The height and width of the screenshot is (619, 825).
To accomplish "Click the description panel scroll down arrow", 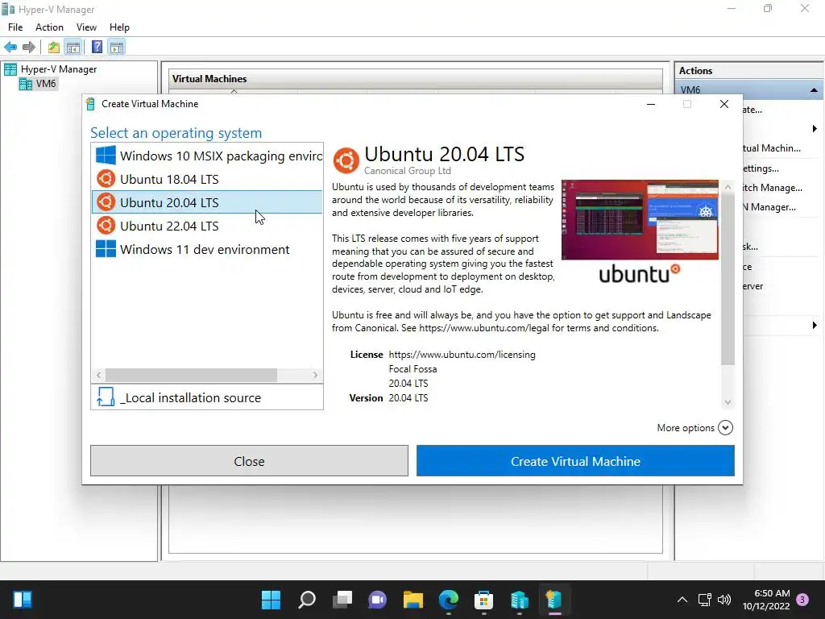I will click(x=728, y=402).
